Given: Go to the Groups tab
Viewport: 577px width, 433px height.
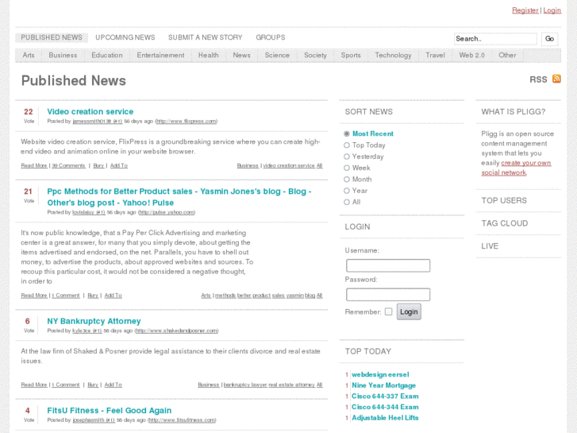Looking at the screenshot, I should coord(271,37).
